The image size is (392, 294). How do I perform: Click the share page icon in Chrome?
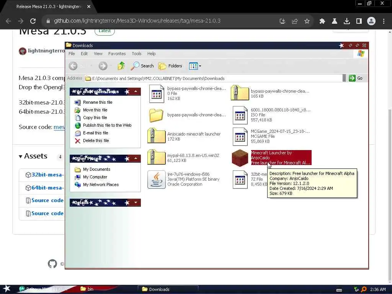pos(295,21)
